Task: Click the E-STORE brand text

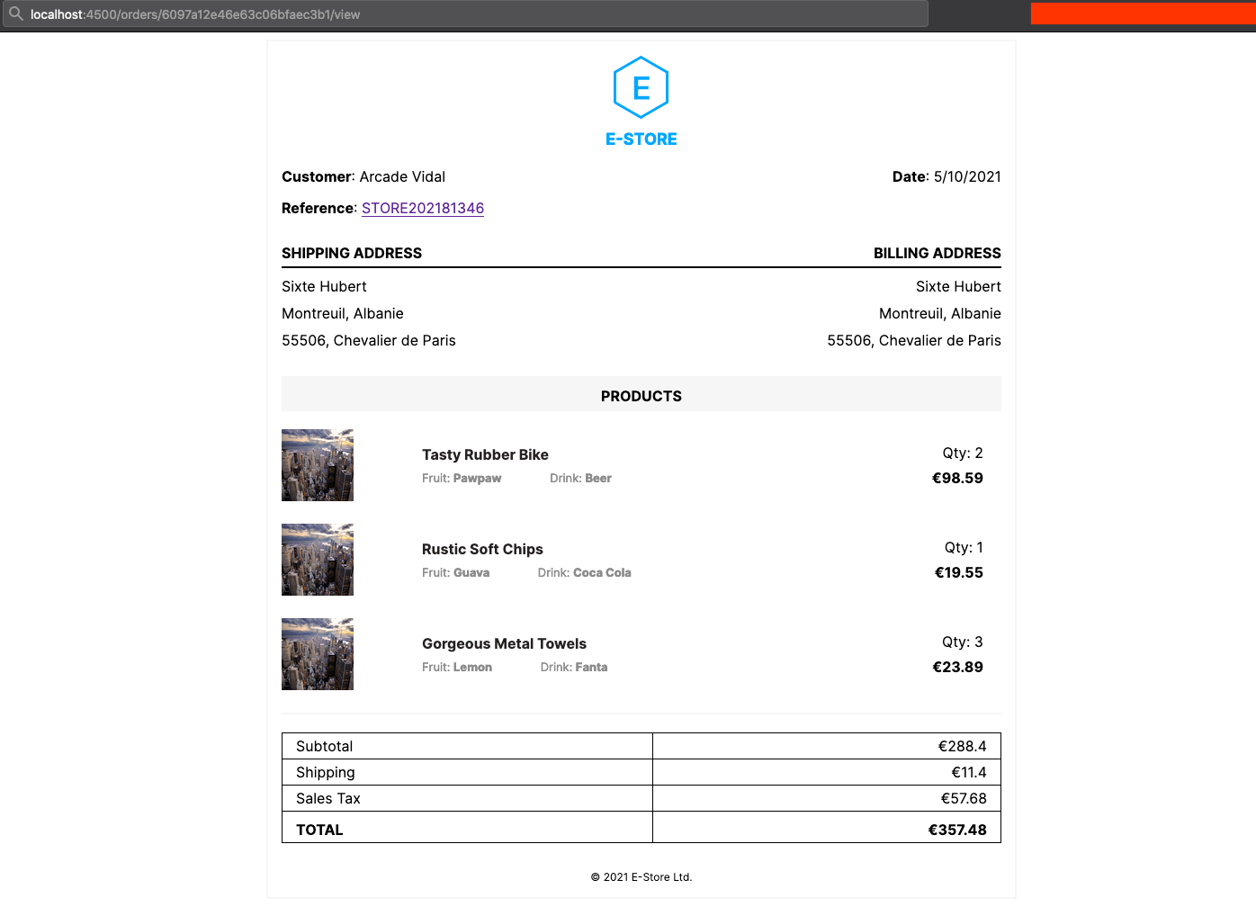Action: click(641, 139)
